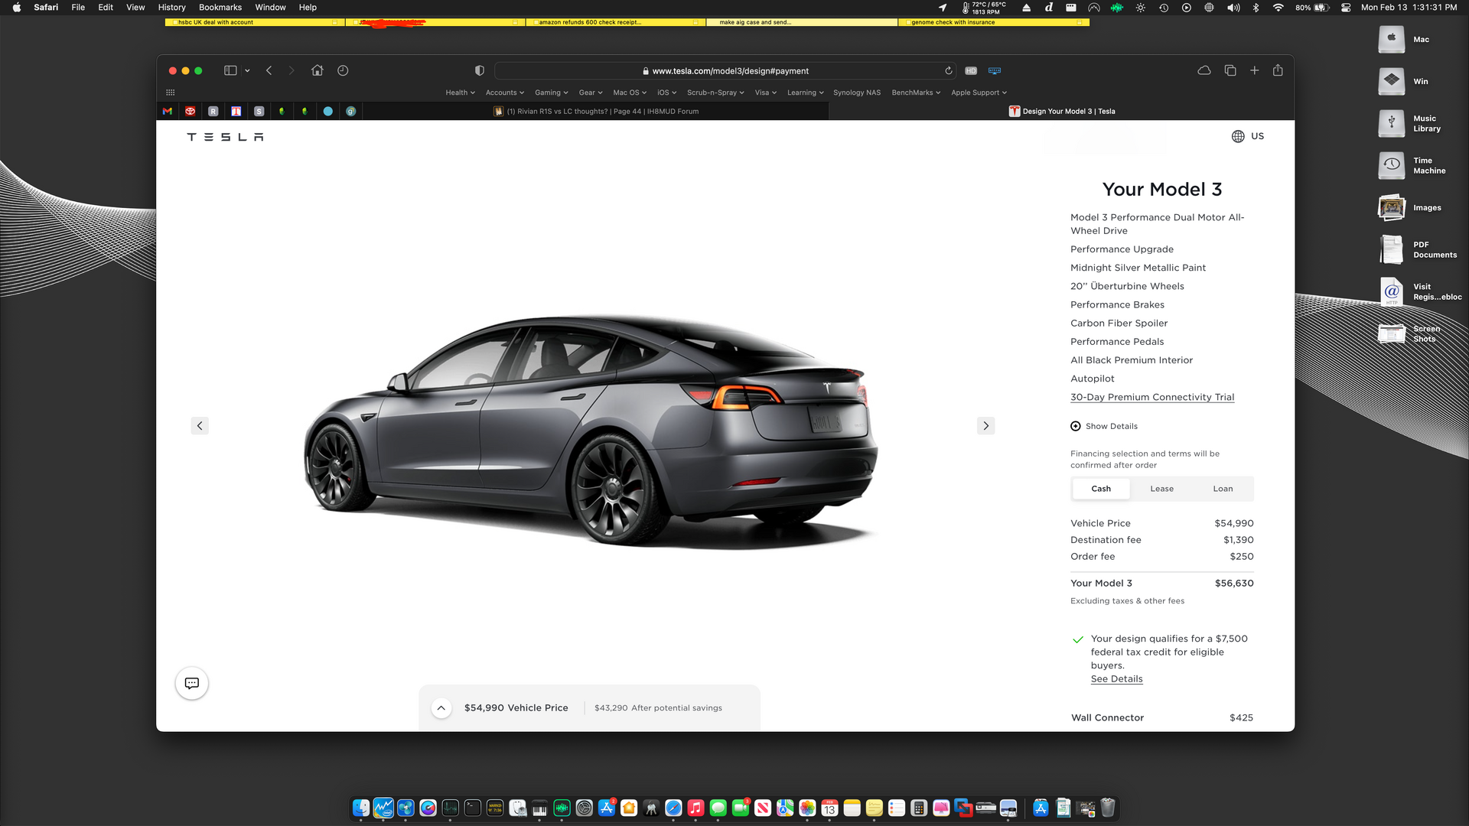Select Loan payment option

click(1223, 489)
